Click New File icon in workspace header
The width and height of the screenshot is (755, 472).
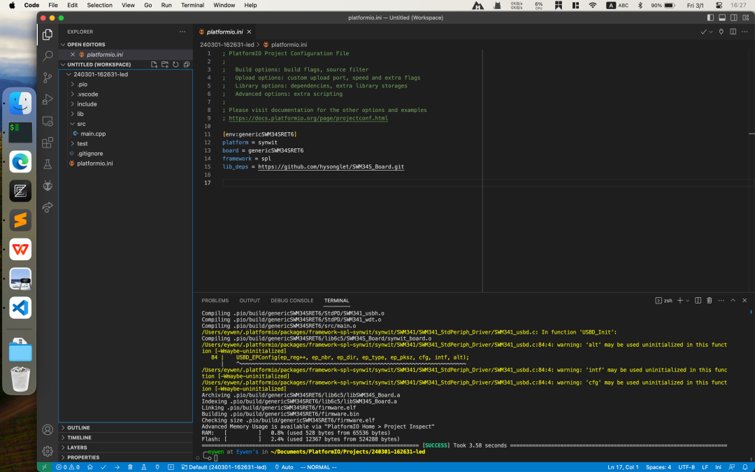[154, 64]
